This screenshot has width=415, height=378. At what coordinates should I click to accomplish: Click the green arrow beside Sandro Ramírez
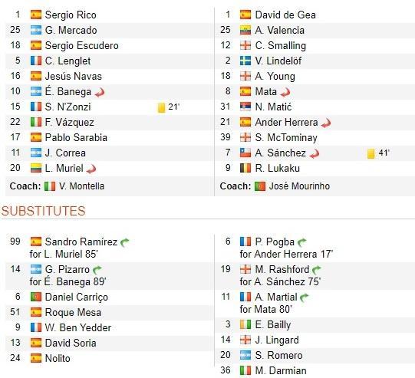pos(125,242)
